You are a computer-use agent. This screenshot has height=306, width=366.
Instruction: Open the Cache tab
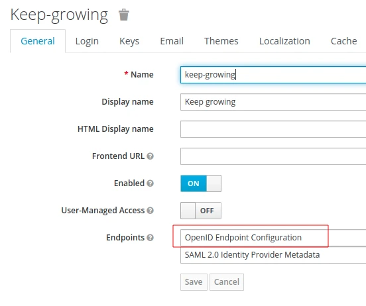(x=344, y=41)
